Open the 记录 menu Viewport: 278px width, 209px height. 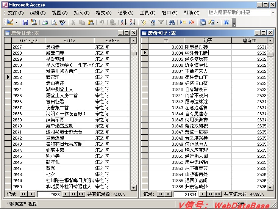[x=126, y=13]
